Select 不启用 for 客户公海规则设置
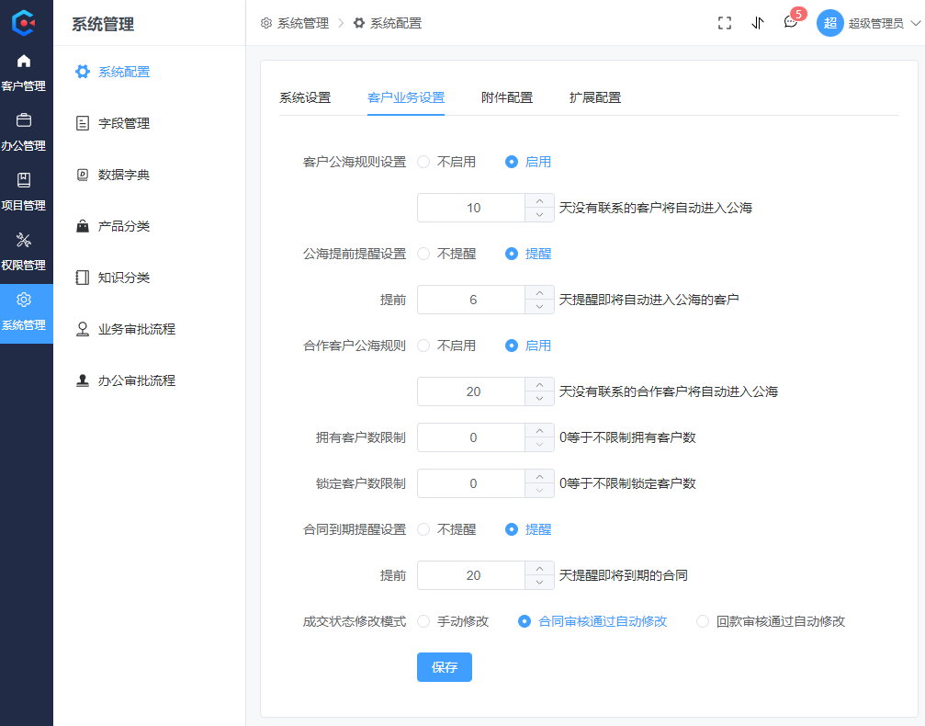The width and height of the screenshot is (925, 726). tap(423, 162)
